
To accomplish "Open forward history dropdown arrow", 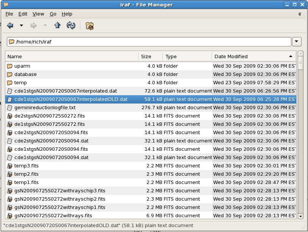I will click(x=45, y=26).
